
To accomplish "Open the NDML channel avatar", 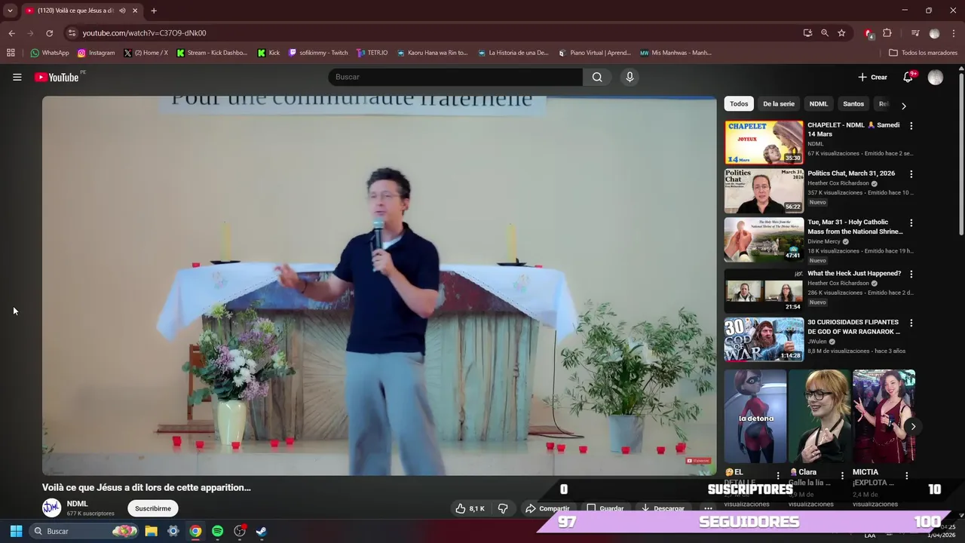I will click(x=51, y=508).
